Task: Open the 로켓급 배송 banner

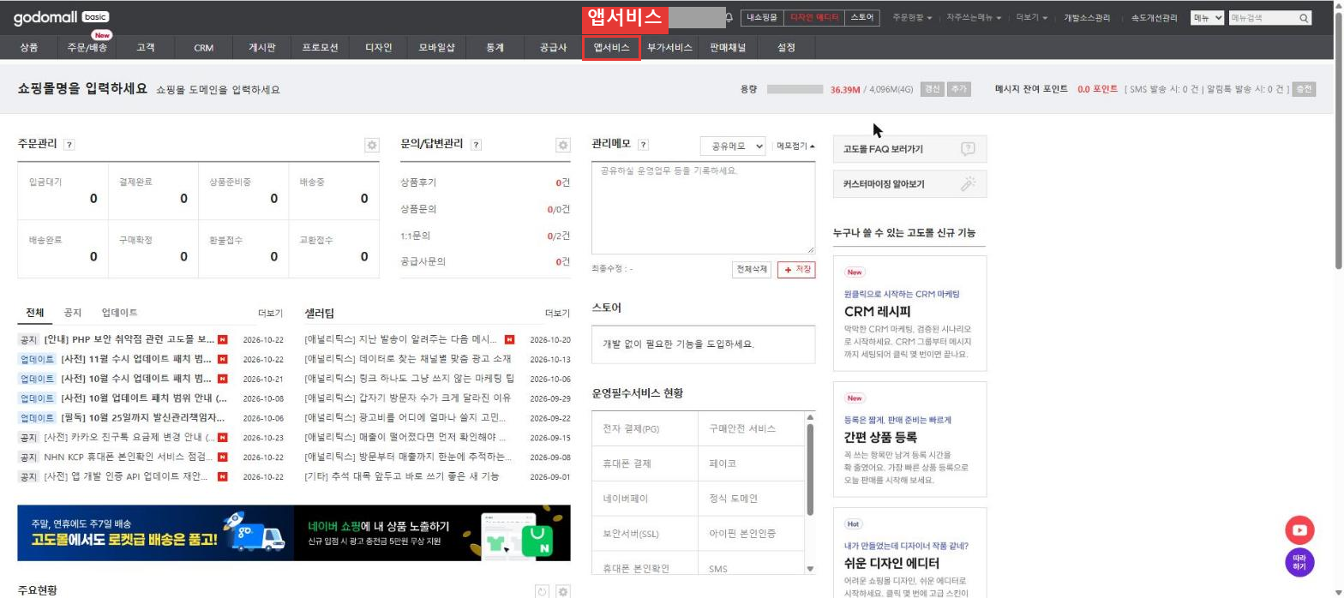Action: coord(155,533)
